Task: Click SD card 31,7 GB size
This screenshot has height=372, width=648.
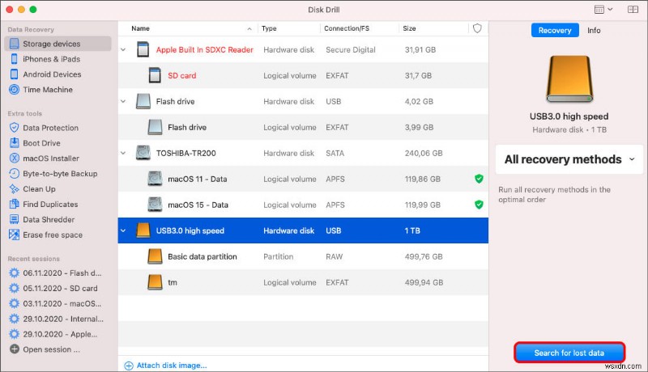Action: 418,75
